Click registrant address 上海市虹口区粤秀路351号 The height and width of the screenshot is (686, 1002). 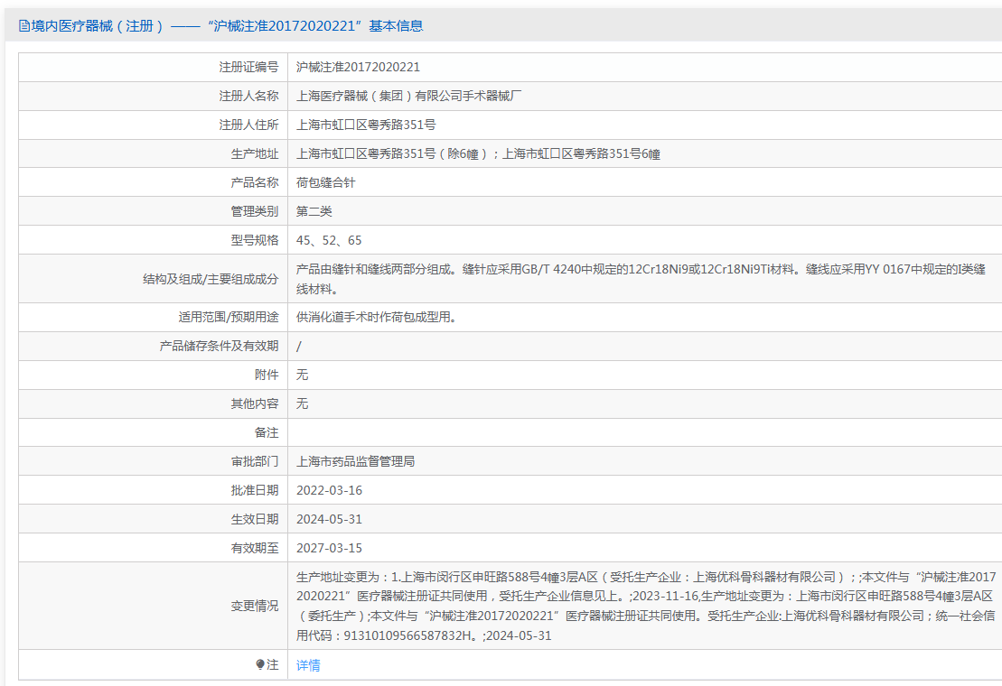[x=366, y=125]
